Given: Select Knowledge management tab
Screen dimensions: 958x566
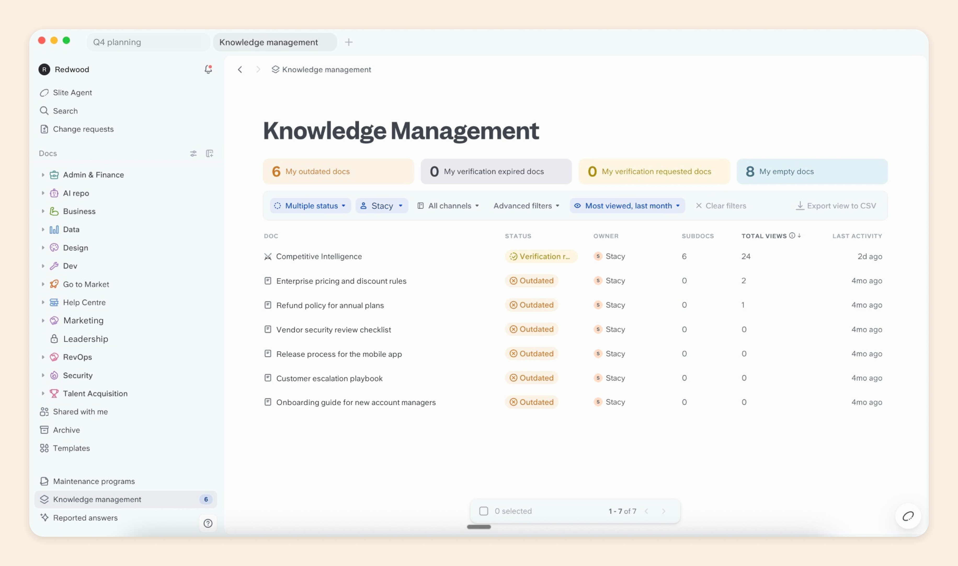Looking at the screenshot, I should (x=275, y=42).
